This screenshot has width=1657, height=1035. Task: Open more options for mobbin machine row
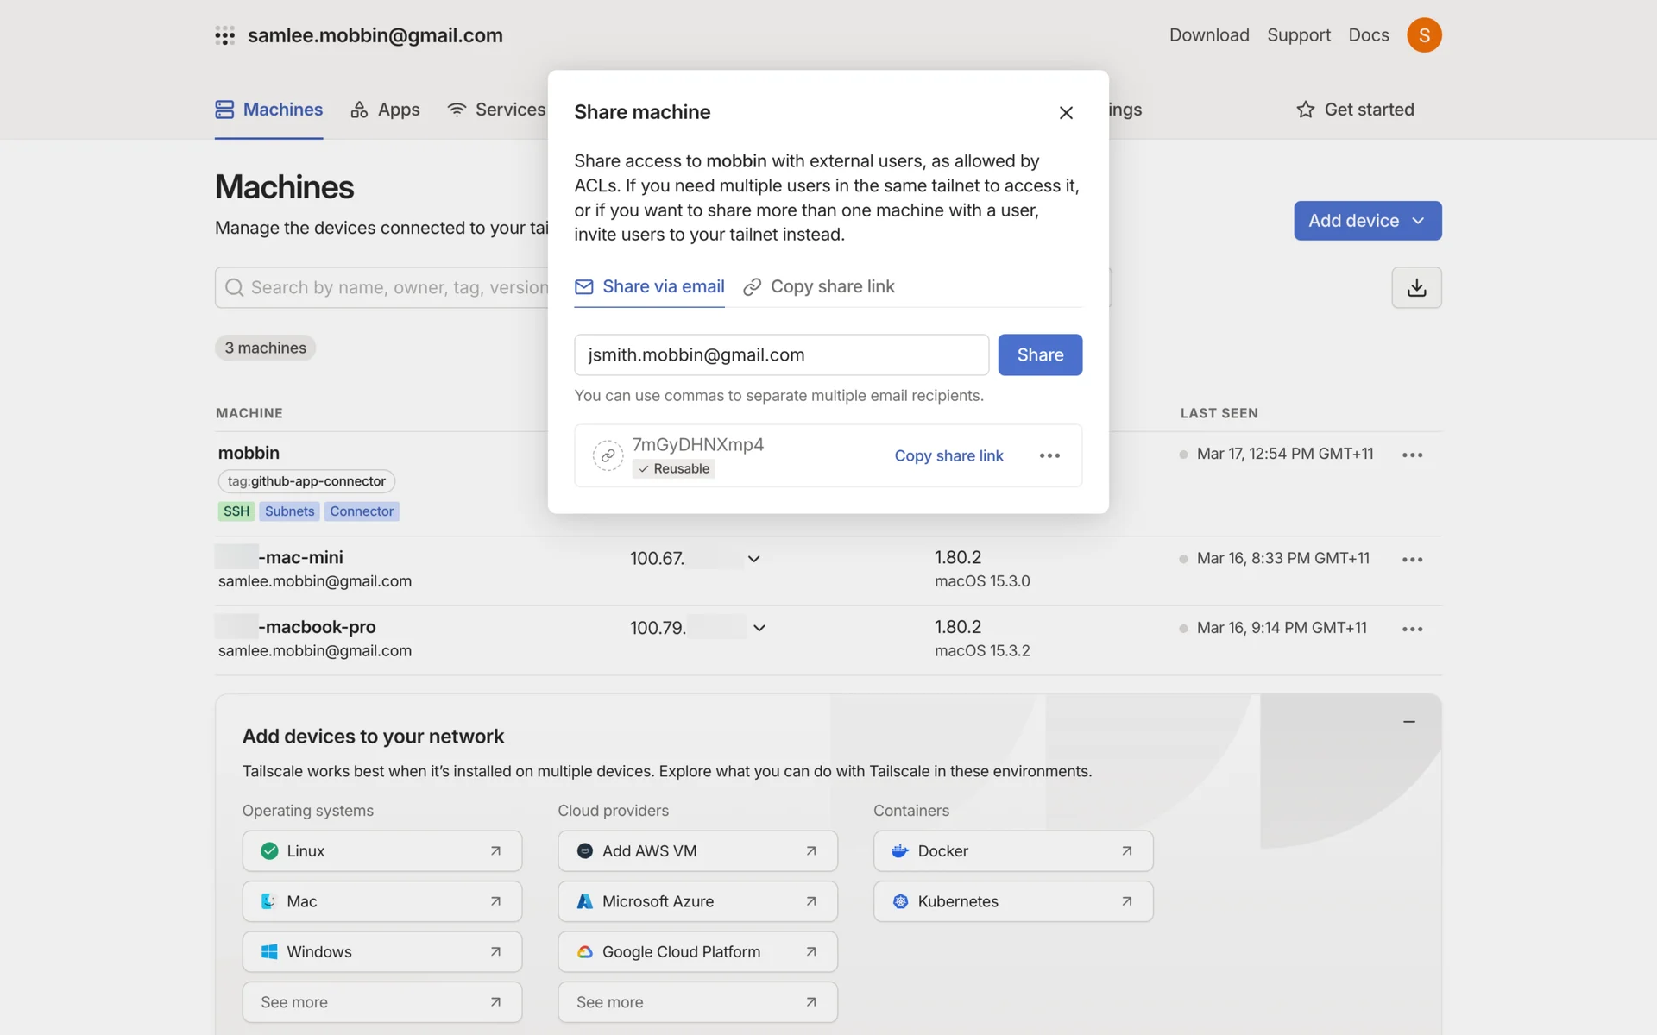tap(1412, 455)
